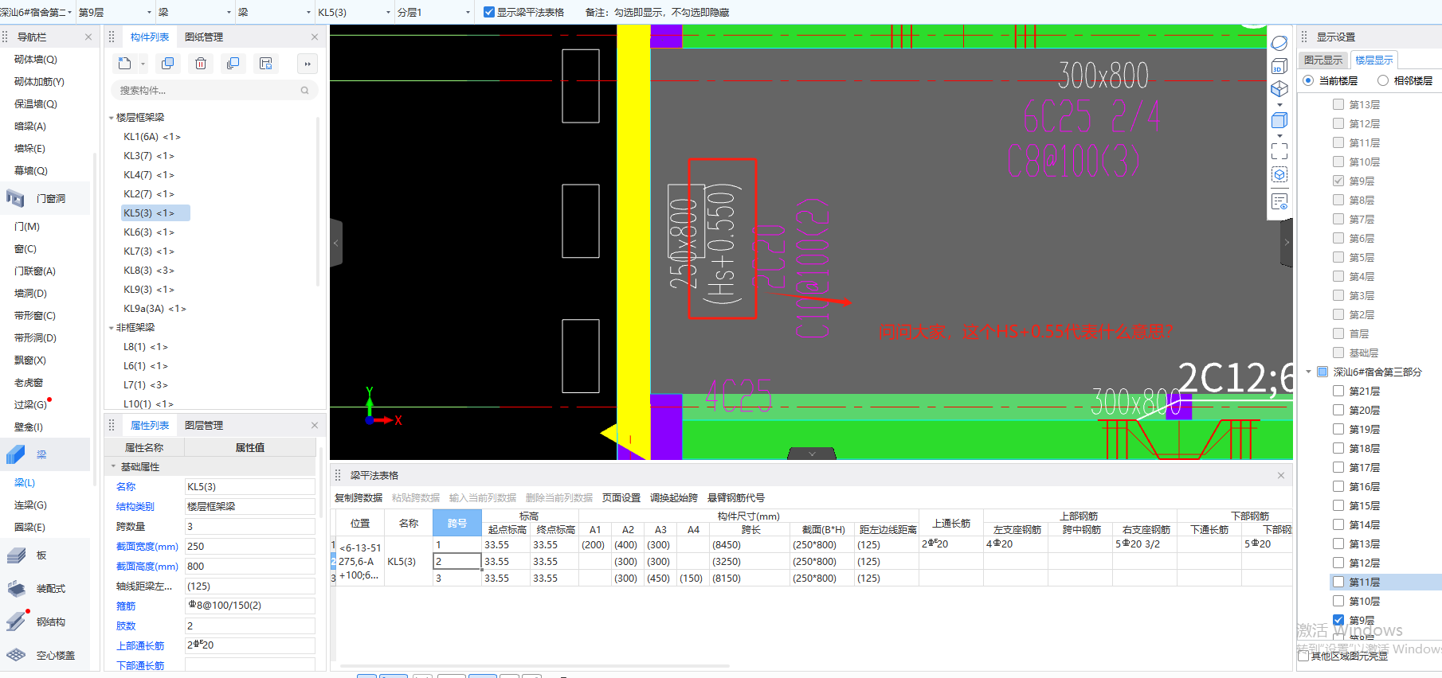
Task: Click the 截面宽度 value field 250
Action: [x=250, y=546]
